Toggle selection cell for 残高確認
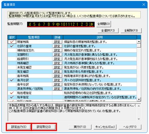The image size is (149, 134). (12, 63)
